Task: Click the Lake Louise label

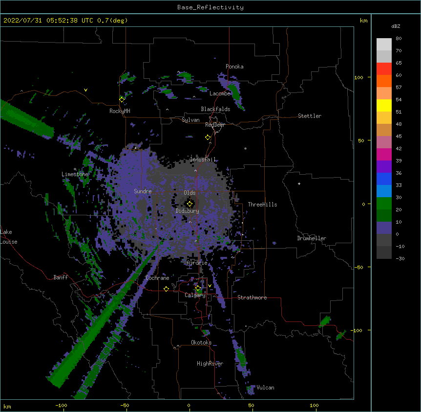Action: pyautogui.click(x=9, y=237)
